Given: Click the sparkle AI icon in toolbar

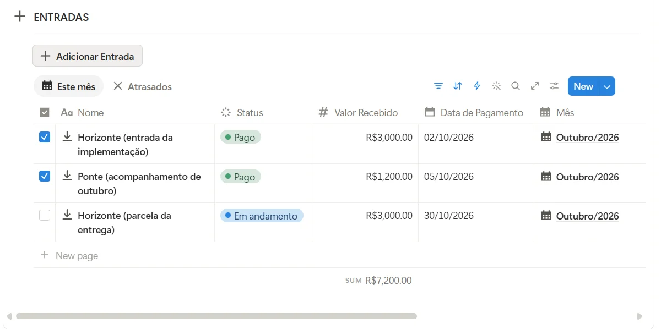Looking at the screenshot, I should click(496, 86).
